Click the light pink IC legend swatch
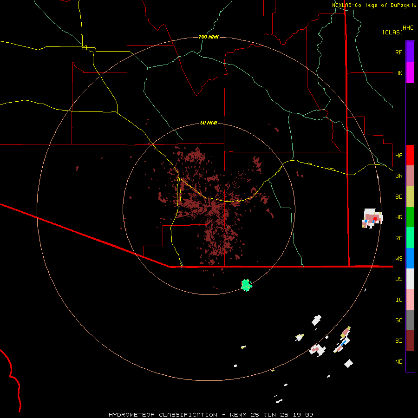The height and width of the screenshot is (418, 418). 410,300
